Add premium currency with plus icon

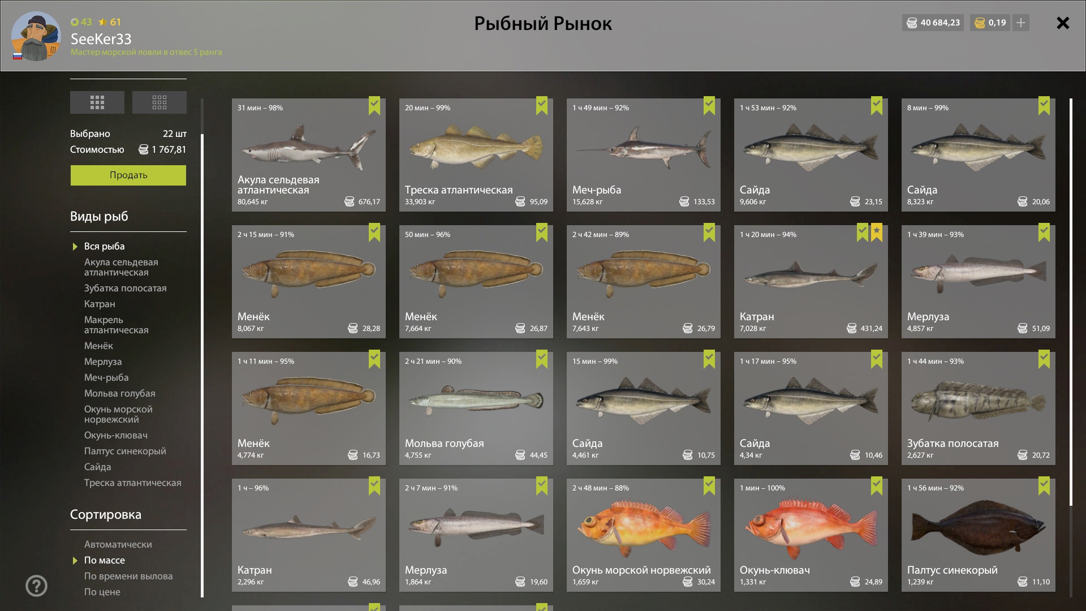[1021, 23]
